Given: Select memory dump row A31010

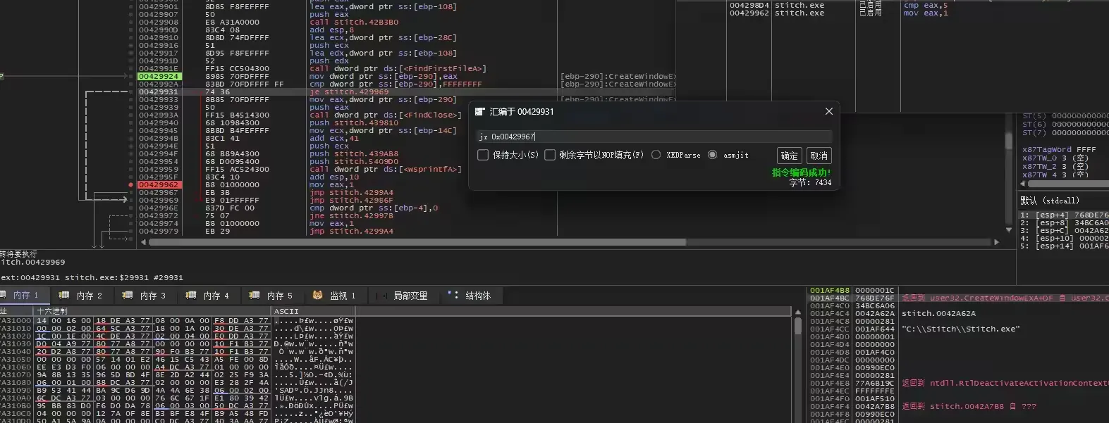Looking at the screenshot, I should point(176,328).
